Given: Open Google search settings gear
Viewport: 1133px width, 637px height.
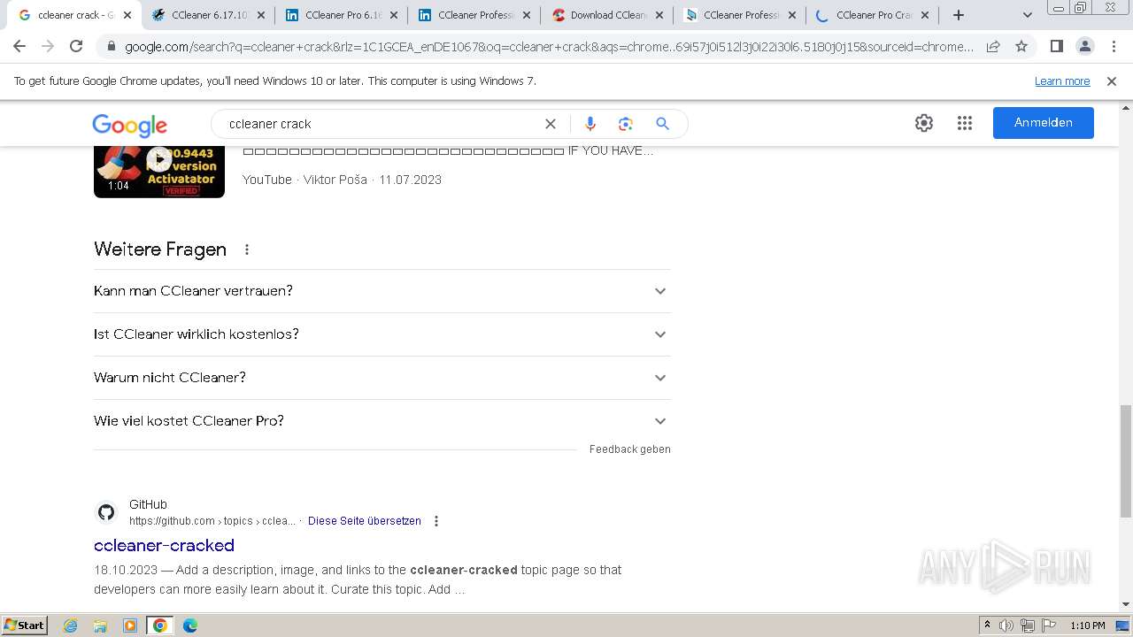Looking at the screenshot, I should pos(924,123).
